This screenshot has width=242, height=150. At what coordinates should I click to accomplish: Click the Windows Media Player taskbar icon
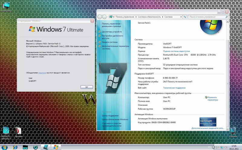(x=35, y=147)
